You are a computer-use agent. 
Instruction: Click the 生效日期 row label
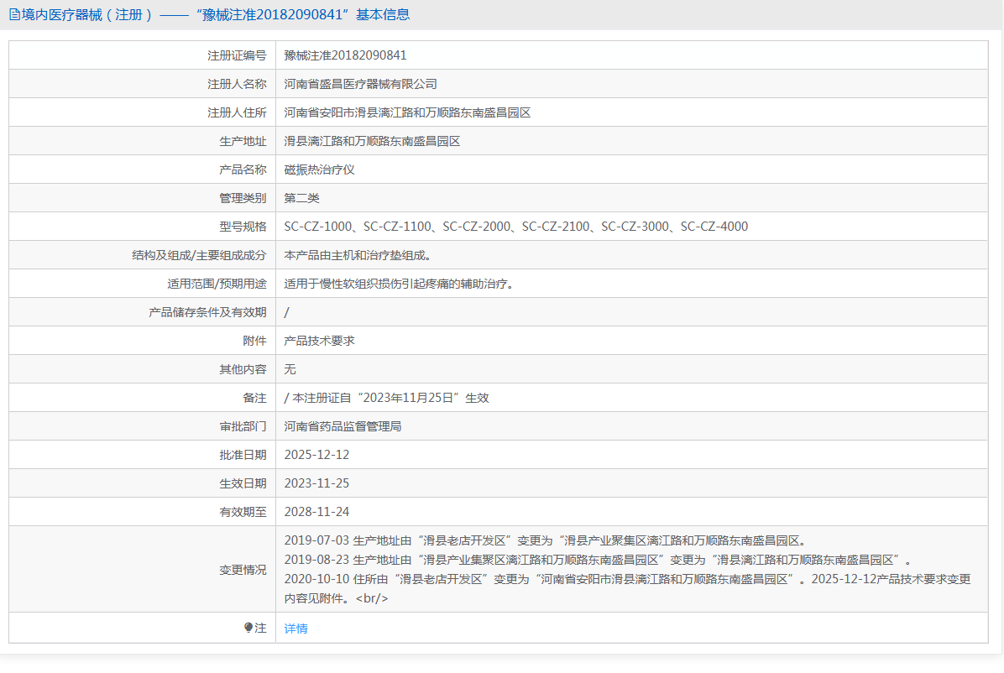(x=243, y=483)
